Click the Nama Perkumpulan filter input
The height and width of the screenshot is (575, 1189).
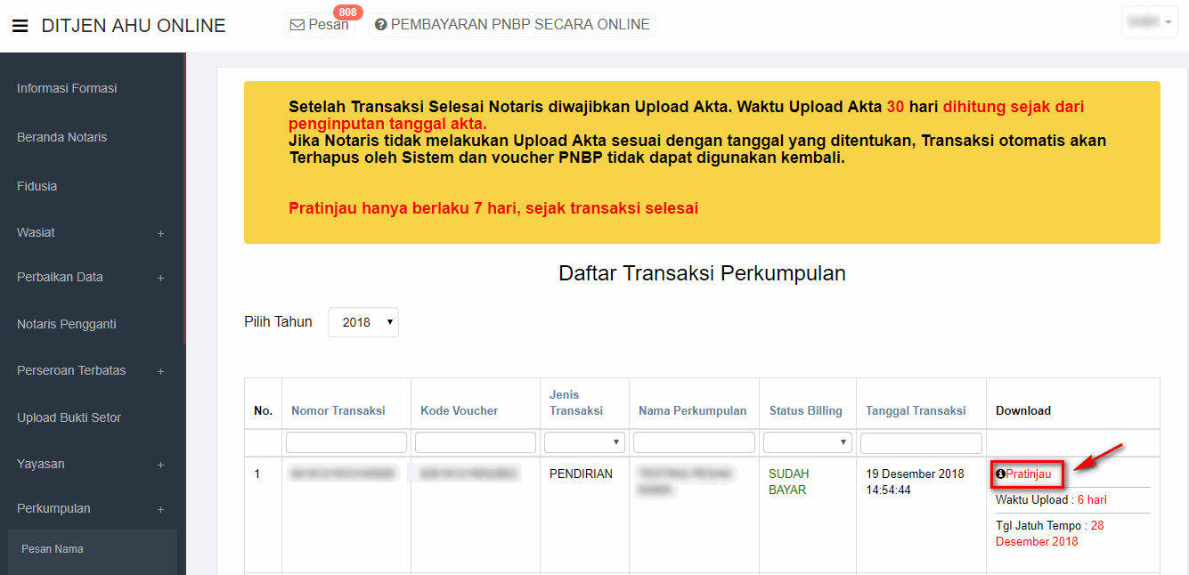(x=694, y=442)
